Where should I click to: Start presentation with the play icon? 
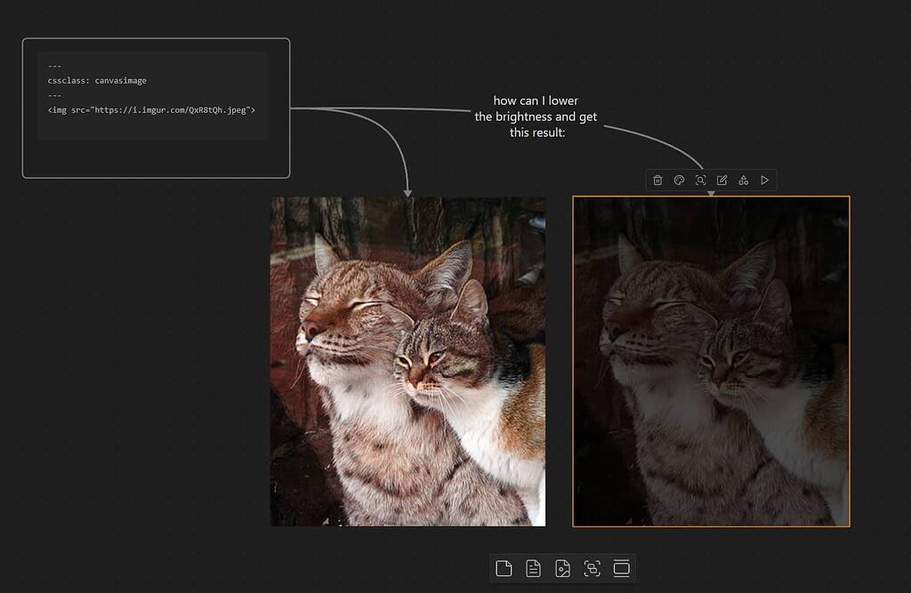click(x=765, y=180)
